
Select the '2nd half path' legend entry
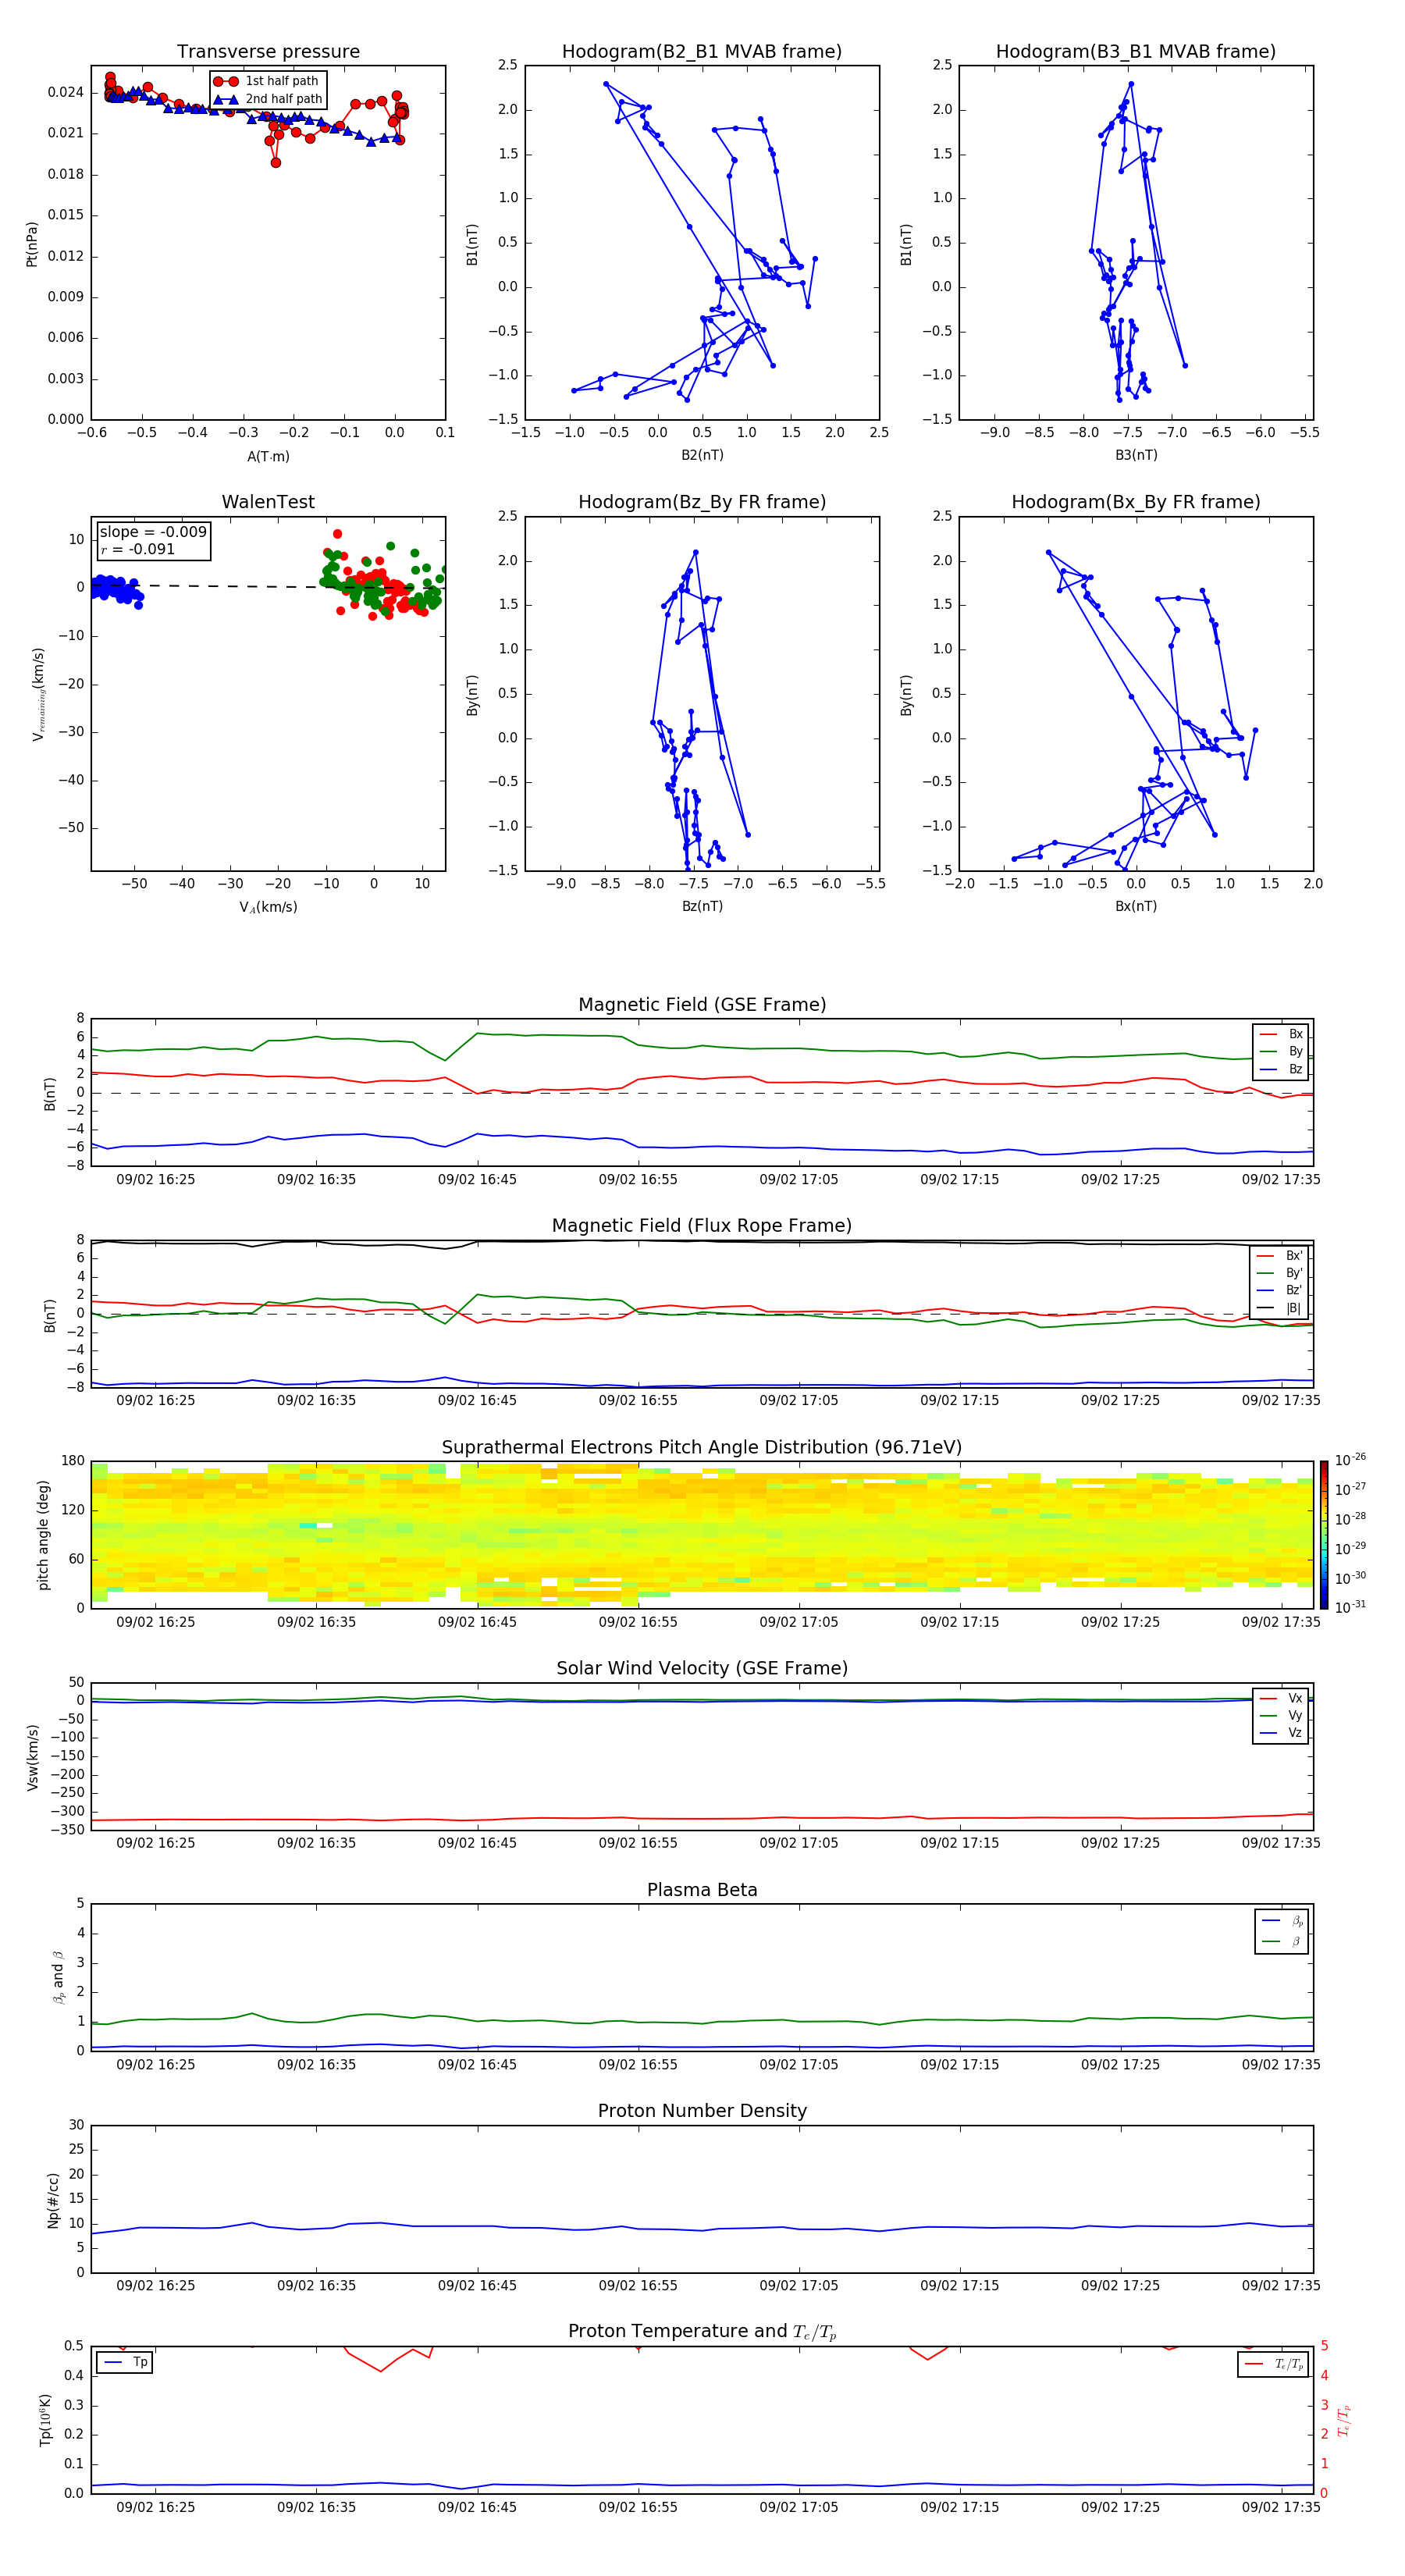click(267, 99)
